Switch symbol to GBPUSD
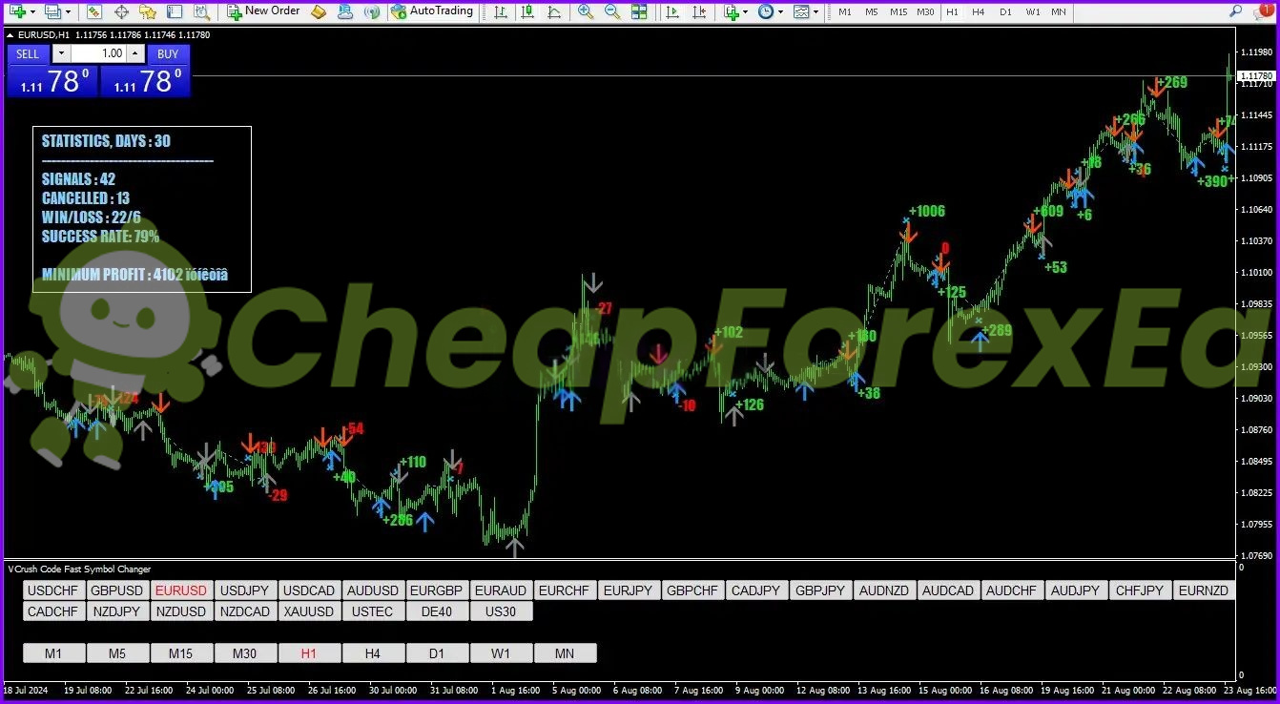 [117, 590]
